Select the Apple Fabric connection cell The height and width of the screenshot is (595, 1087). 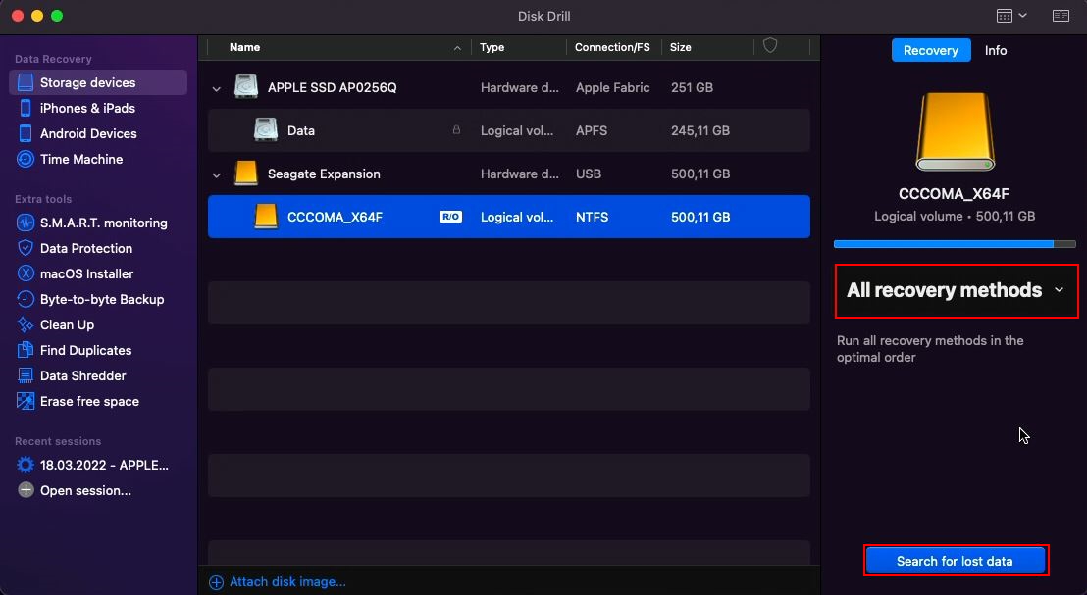(613, 87)
